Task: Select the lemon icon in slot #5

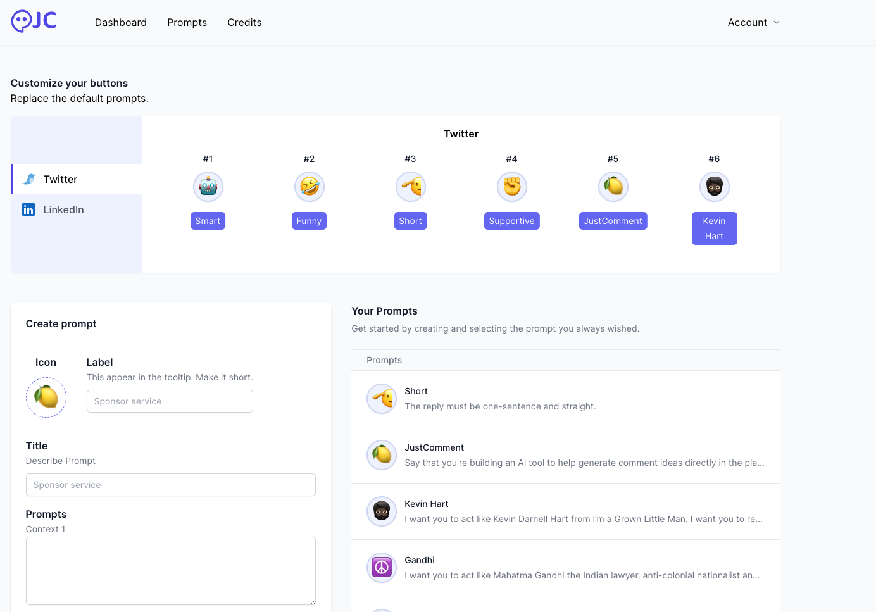Action: click(x=613, y=187)
